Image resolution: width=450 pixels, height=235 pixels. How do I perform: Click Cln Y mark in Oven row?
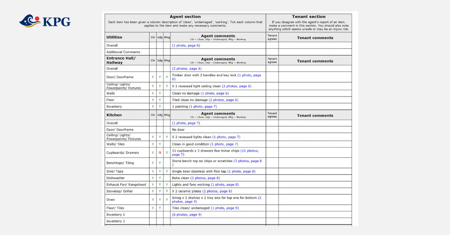pos(153,199)
